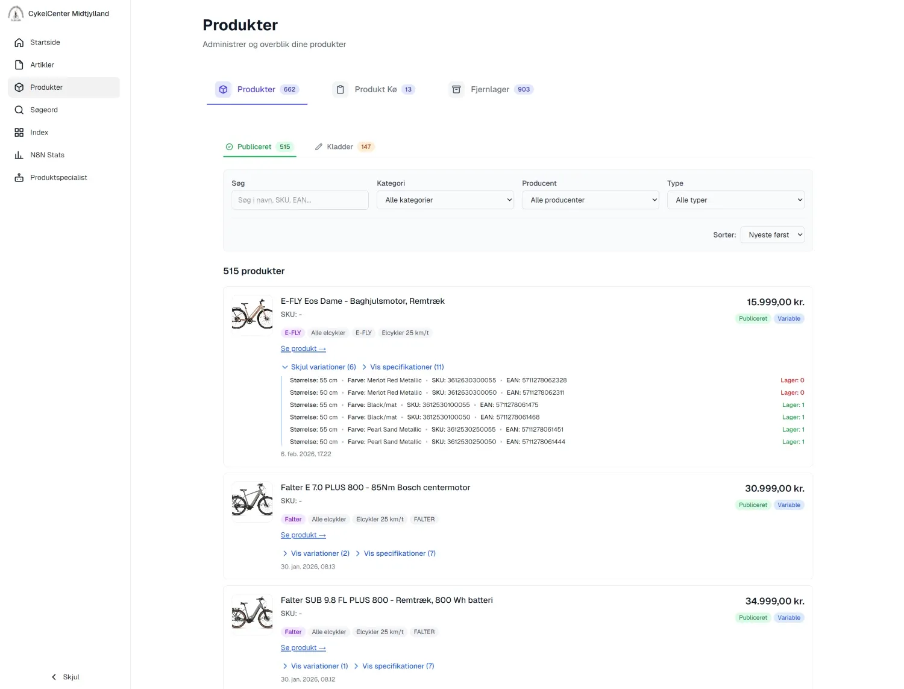Open Artikler via the document icon
Screen dimensions: 904x689
pyautogui.click(x=19, y=65)
